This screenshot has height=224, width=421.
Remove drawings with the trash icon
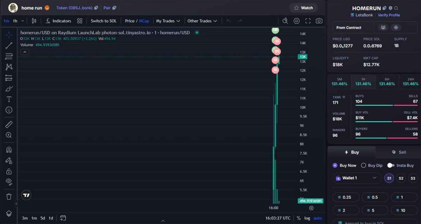point(9,197)
